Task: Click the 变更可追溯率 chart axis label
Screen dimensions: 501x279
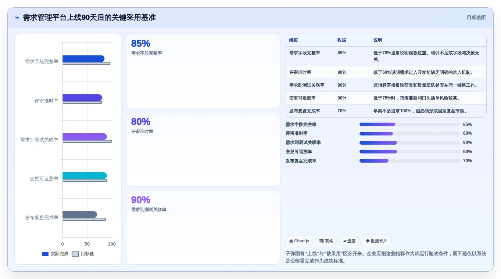Action: tap(44, 179)
